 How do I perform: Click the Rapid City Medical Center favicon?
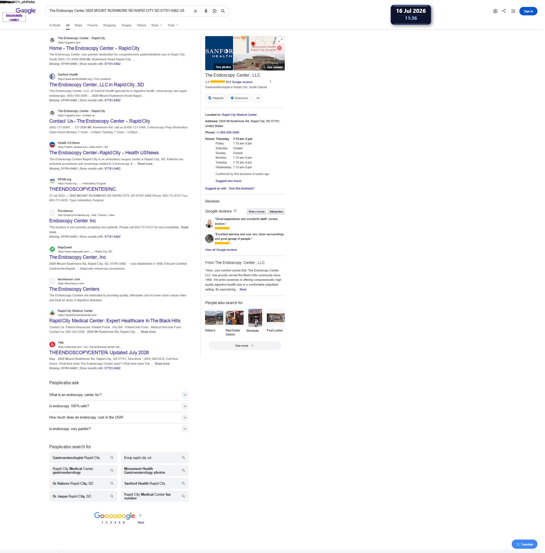[52, 313]
